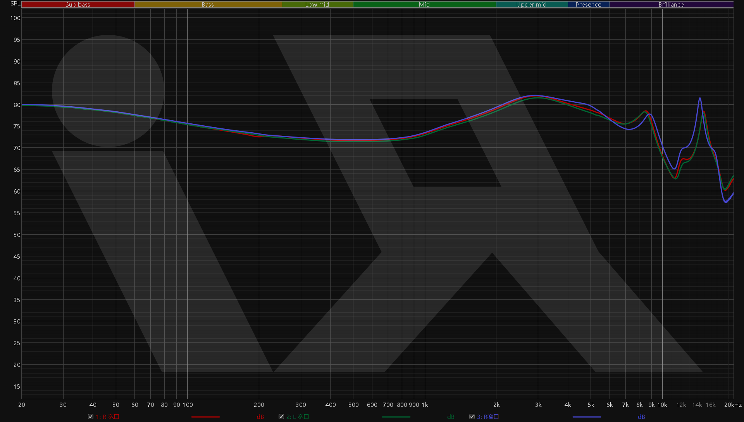The image size is (744, 422).
Task: Click the SPL axis label
Action: click(x=15, y=3)
